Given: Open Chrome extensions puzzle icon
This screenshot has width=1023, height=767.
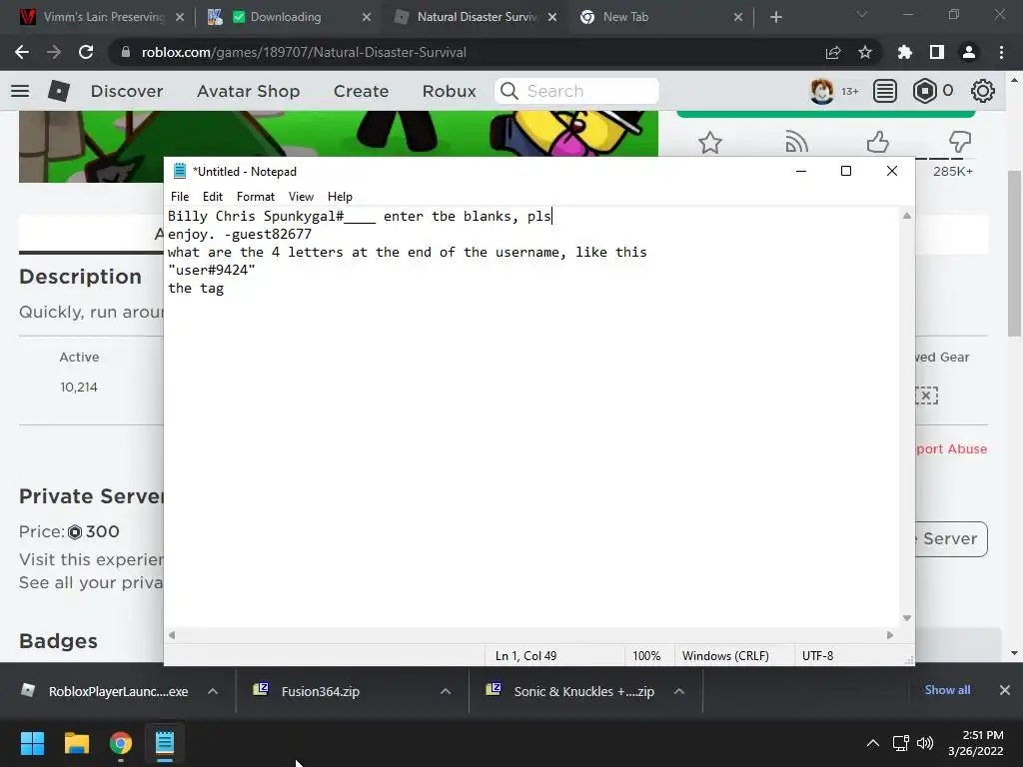Looking at the screenshot, I should (904, 52).
